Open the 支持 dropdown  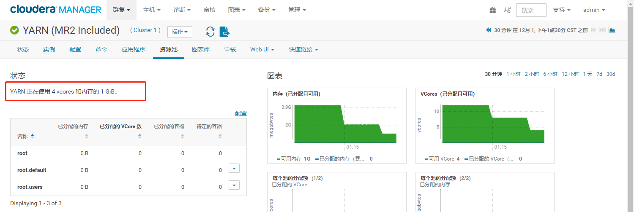click(x=562, y=10)
